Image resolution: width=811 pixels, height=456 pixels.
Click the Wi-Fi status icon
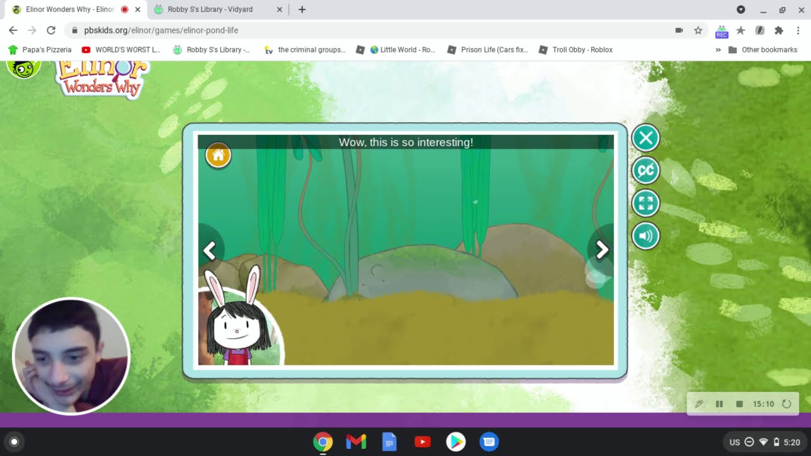pos(763,442)
